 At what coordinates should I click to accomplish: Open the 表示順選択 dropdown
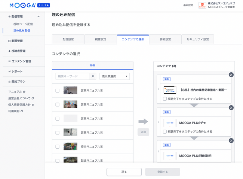click(114, 76)
